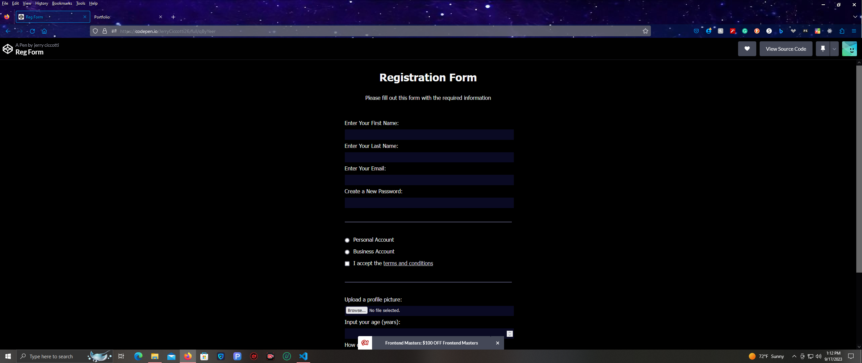Click the View Source Code button

pos(786,49)
